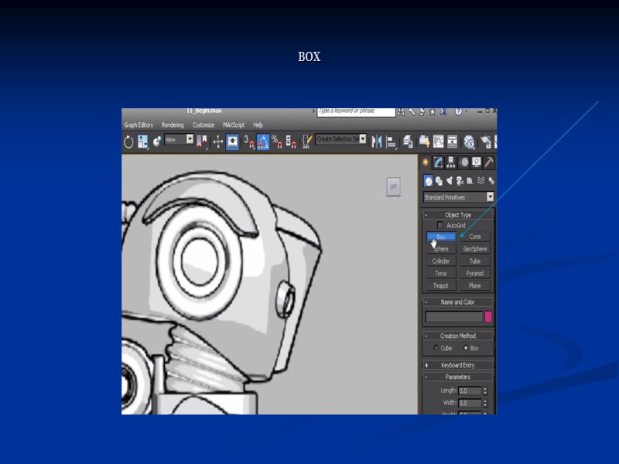Screen dimensions: 619x464
Task: Open Edit Named Selection Sets
Action: [306, 142]
